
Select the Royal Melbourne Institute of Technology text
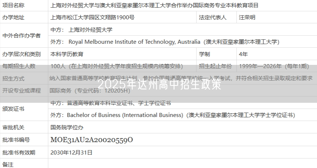click(134, 42)
